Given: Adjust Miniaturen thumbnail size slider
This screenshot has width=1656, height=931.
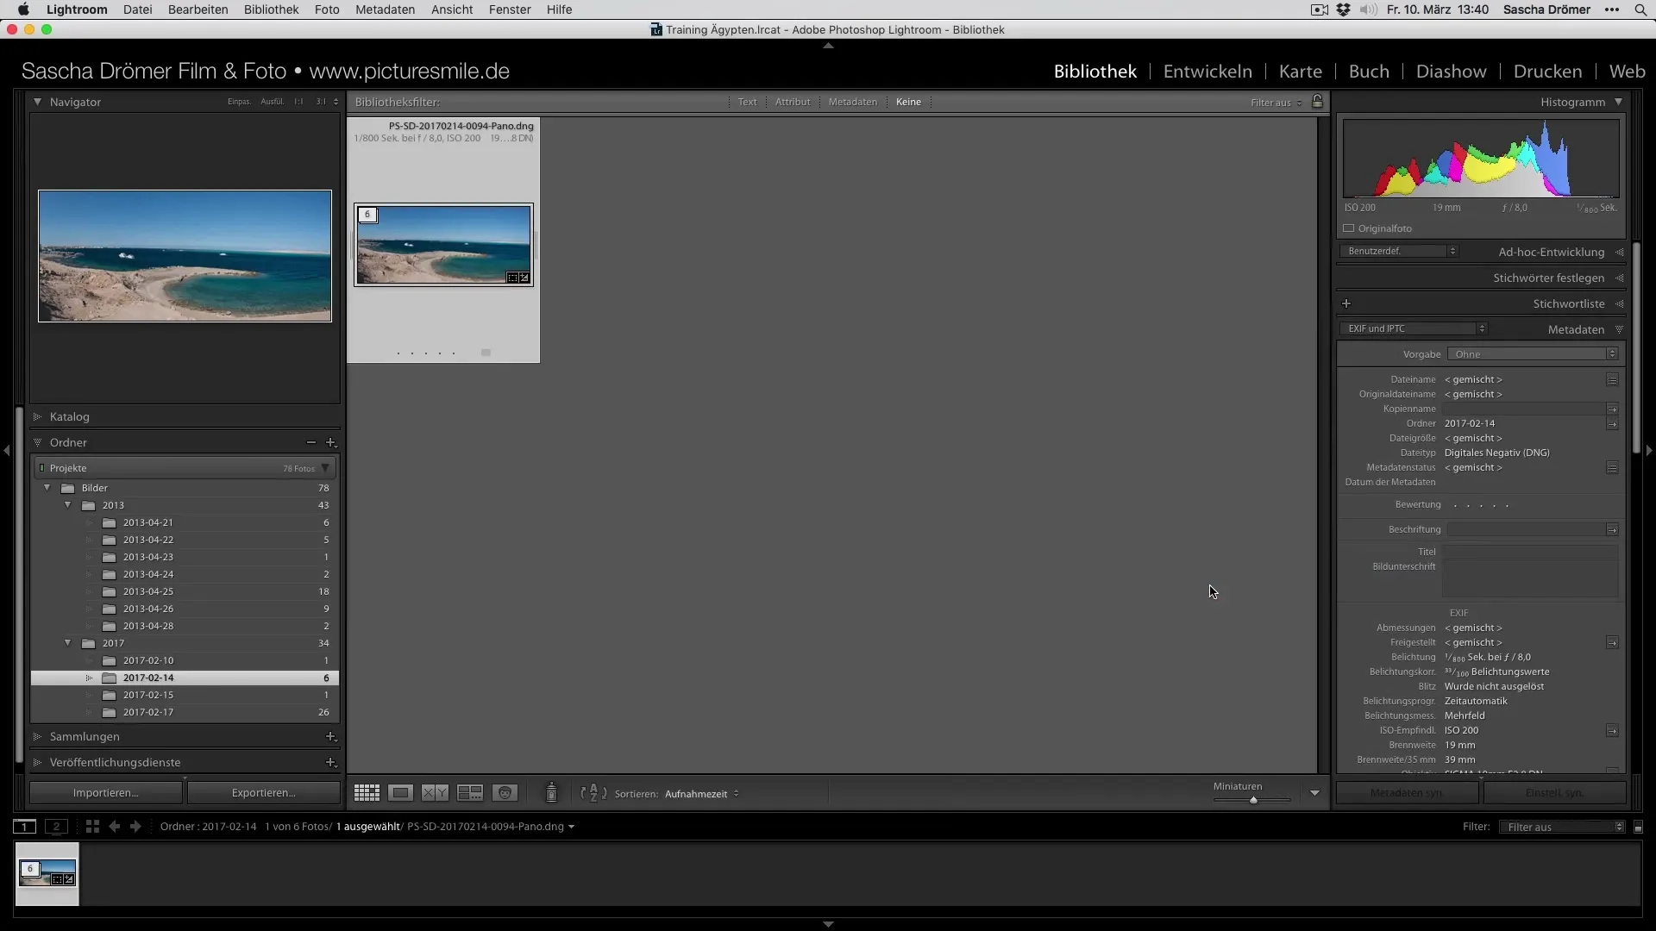Looking at the screenshot, I should pyautogui.click(x=1253, y=800).
